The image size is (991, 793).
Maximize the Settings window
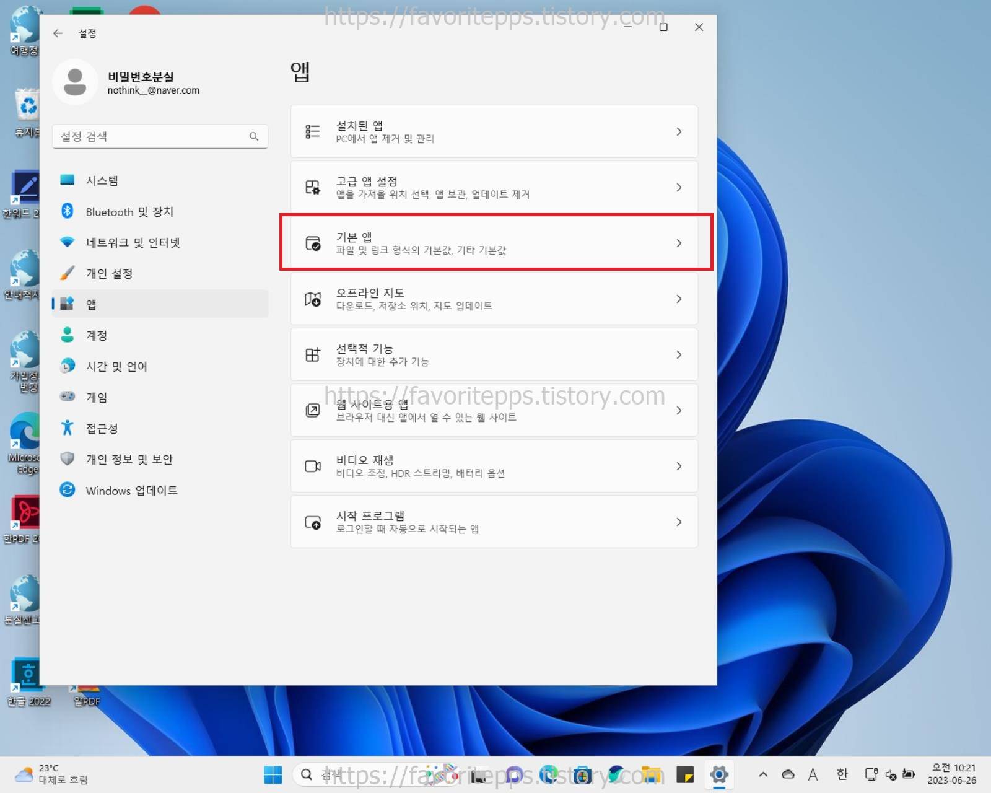coord(663,27)
